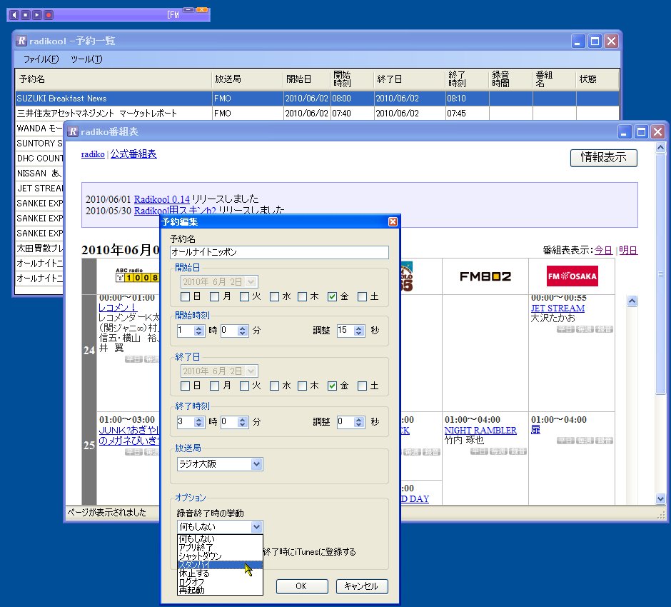Click the 開始時刻 調整 seconds spinner arrows
Image resolution: width=671 pixels, height=607 pixels.
[359, 331]
